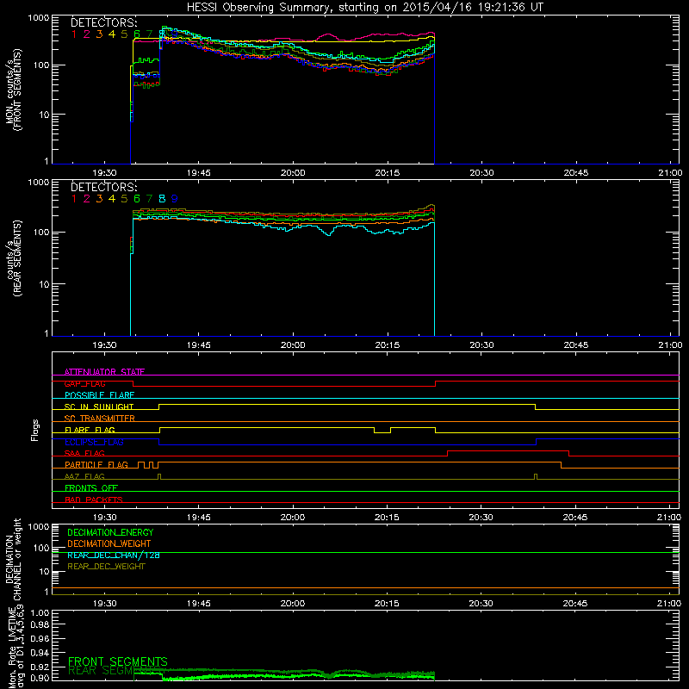Select the BAD_PACKETS flag label
The image size is (689, 689).
coord(94,500)
